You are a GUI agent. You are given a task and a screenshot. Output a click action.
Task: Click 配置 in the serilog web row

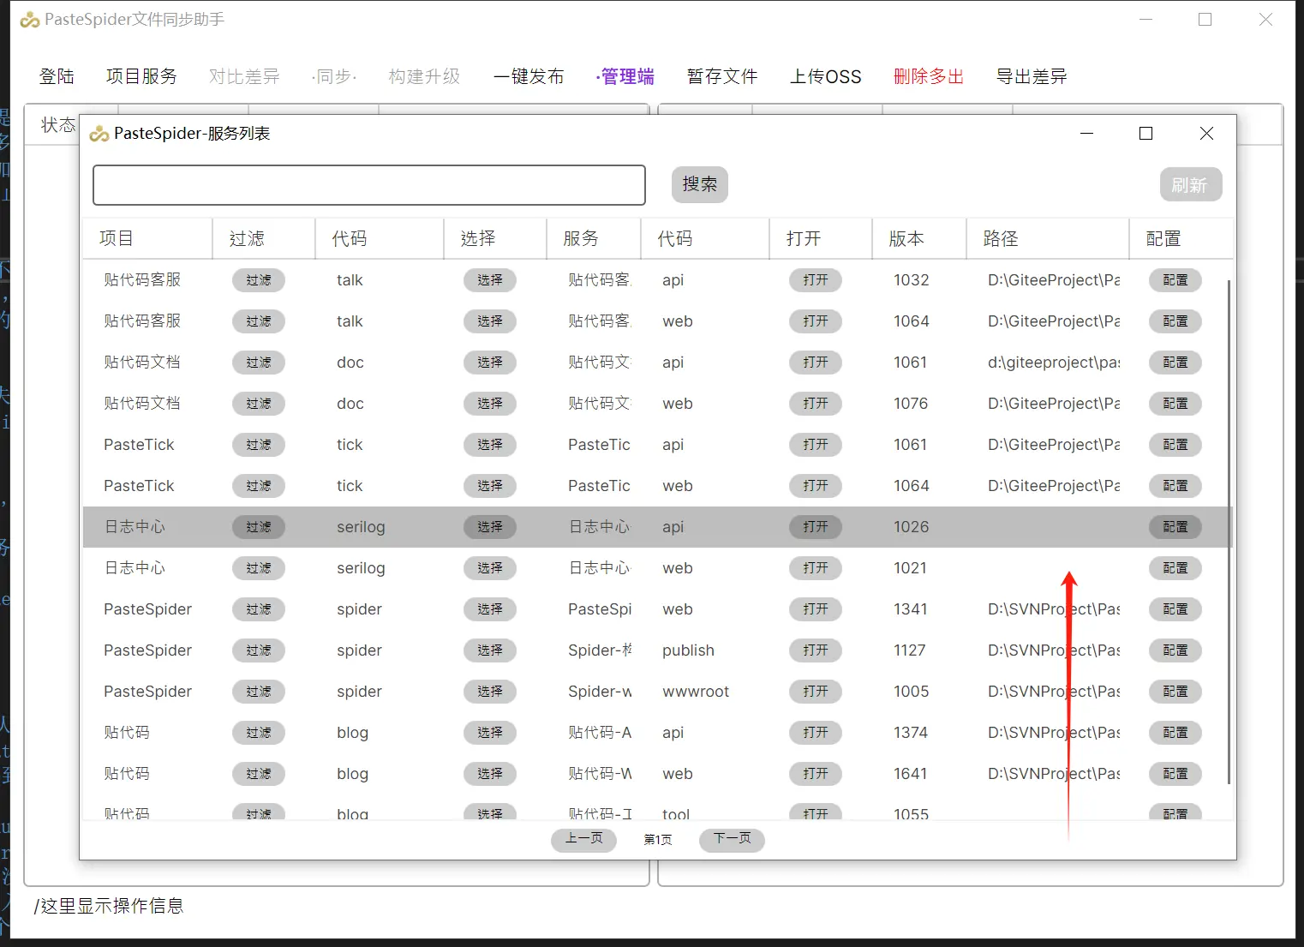pyautogui.click(x=1175, y=568)
